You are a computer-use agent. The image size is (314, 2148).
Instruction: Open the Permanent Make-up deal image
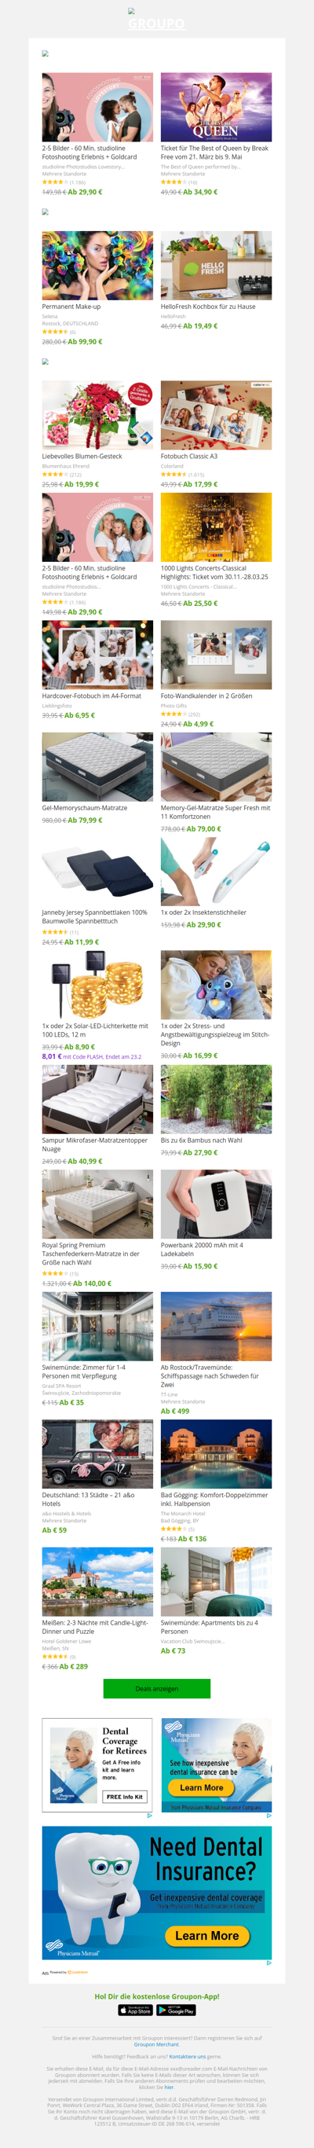(x=97, y=265)
